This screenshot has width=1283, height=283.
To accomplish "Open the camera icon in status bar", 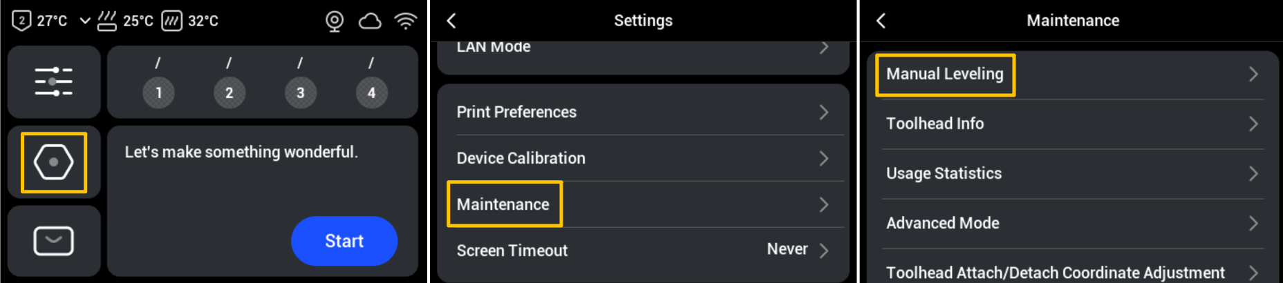I will tap(335, 21).
